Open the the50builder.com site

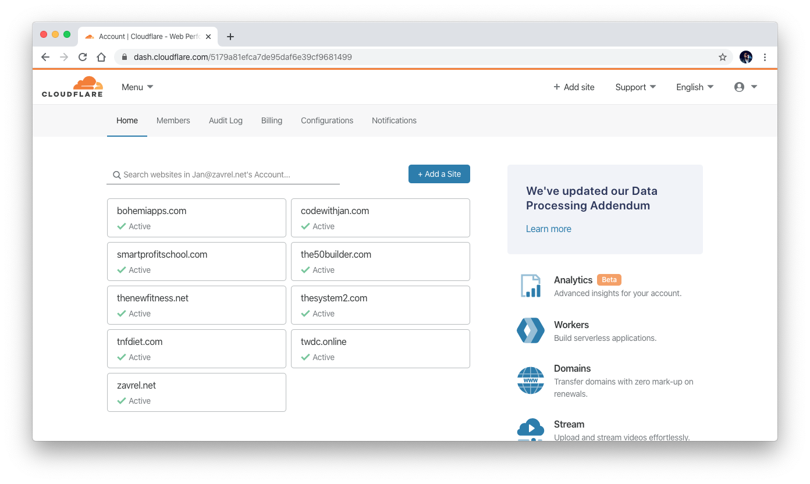[x=381, y=261]
